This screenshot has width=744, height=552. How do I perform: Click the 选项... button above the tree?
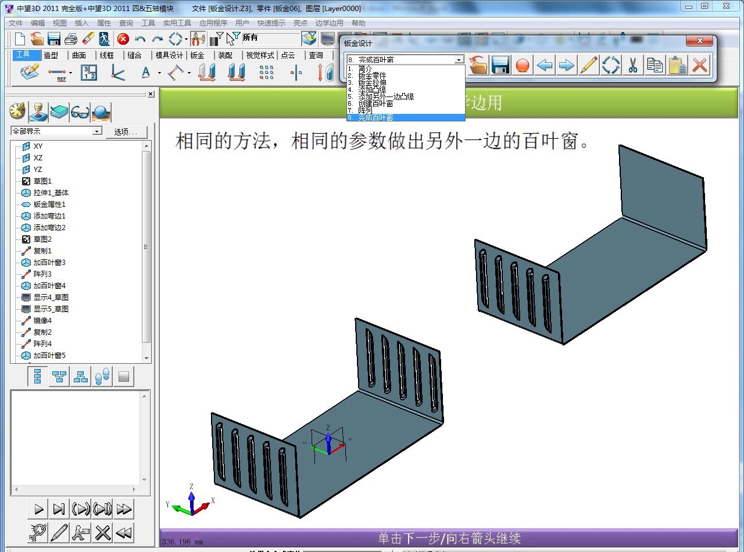[127, 132]
